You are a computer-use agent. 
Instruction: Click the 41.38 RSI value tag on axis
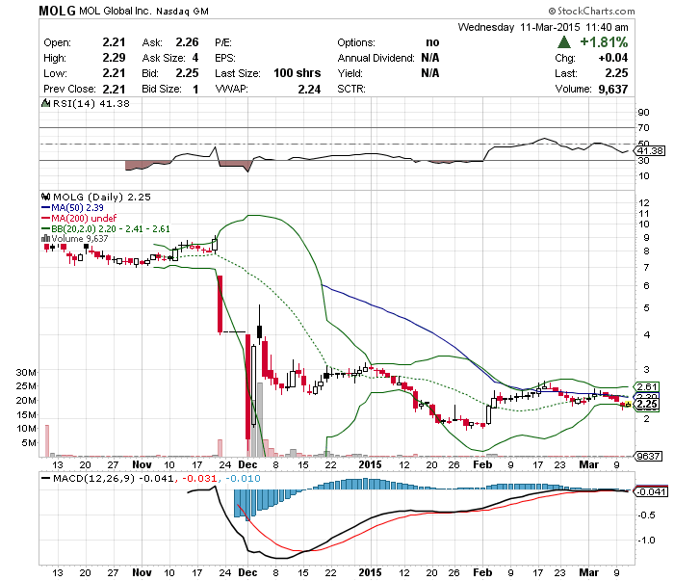[650, 151]
